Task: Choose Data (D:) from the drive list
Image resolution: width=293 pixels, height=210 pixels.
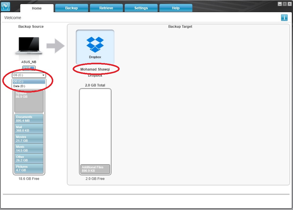Action: (29, 86)
